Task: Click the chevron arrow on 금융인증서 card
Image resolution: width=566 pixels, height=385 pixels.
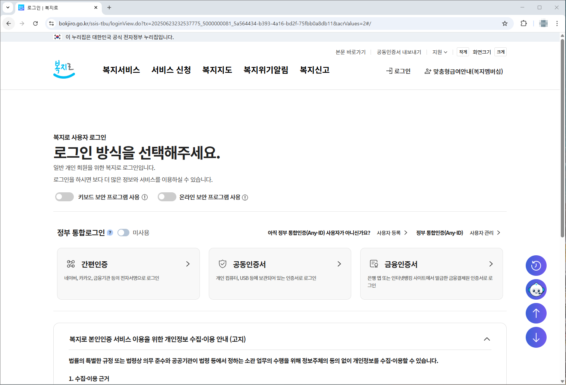Action: pos(491,264)
